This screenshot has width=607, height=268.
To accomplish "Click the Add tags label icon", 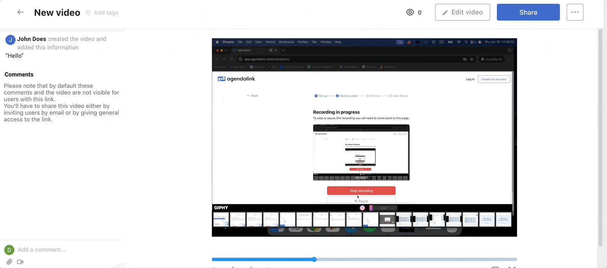I will [88, 13].
